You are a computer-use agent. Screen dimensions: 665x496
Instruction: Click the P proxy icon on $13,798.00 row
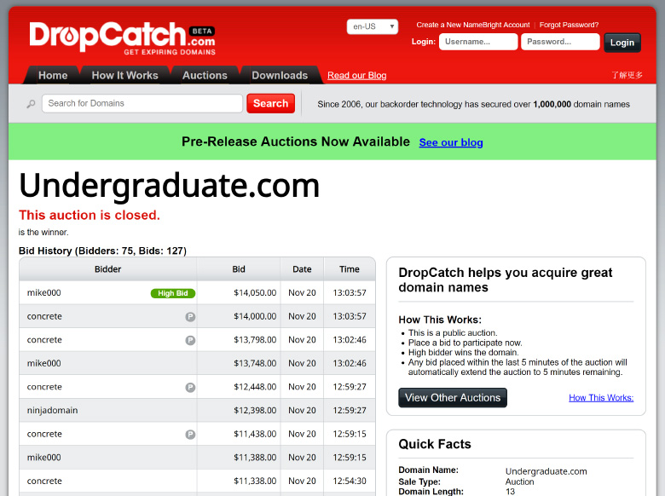pyautogui.click(x=190, y=340)
